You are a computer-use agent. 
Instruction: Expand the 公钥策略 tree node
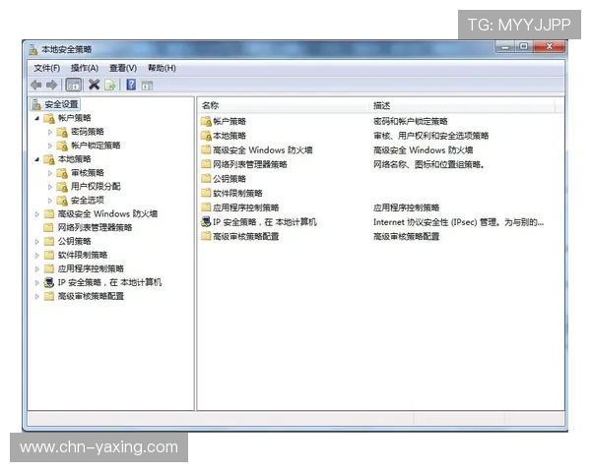tap(37, 242)
